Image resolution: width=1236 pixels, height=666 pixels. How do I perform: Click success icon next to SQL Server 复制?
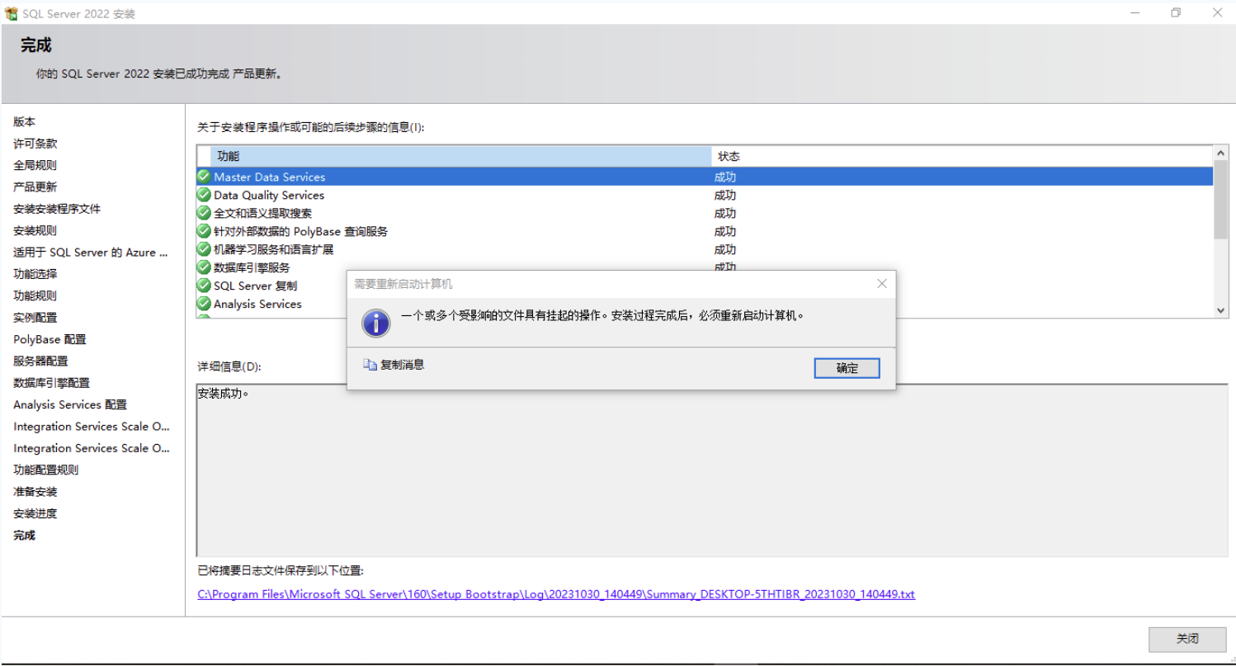tap(204, 286)
